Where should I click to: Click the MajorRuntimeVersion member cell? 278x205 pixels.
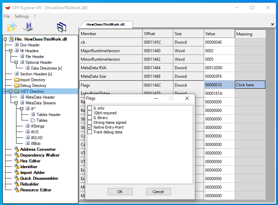(111, 51)
